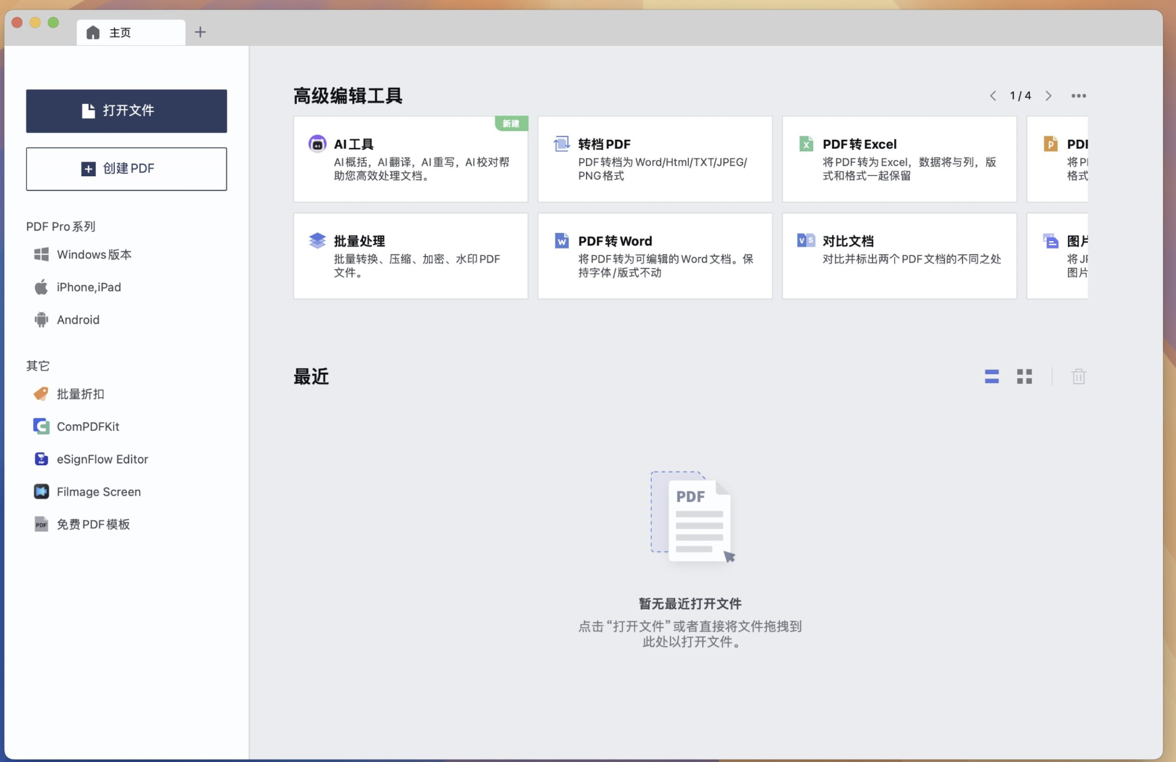Open the PDF 转 Word converter
This screenshot has width=1176, height=762.
[654, 255]
